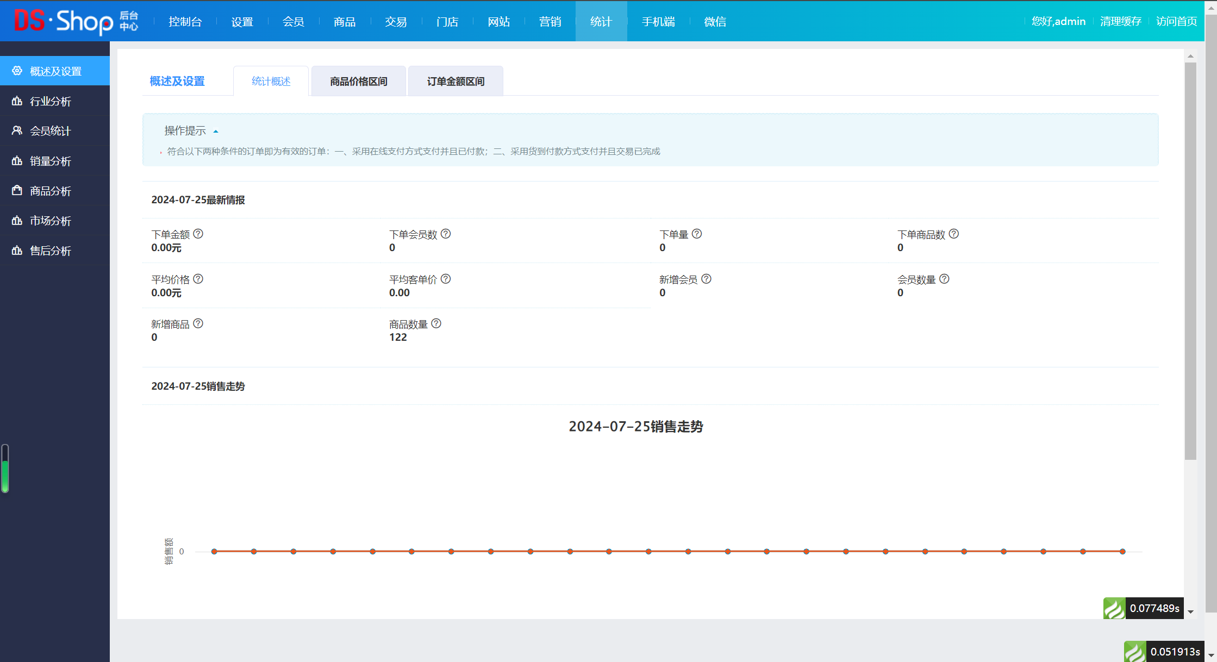
Task: Click the help icon next to 下单会员数
Action: [x=446, y=234]
